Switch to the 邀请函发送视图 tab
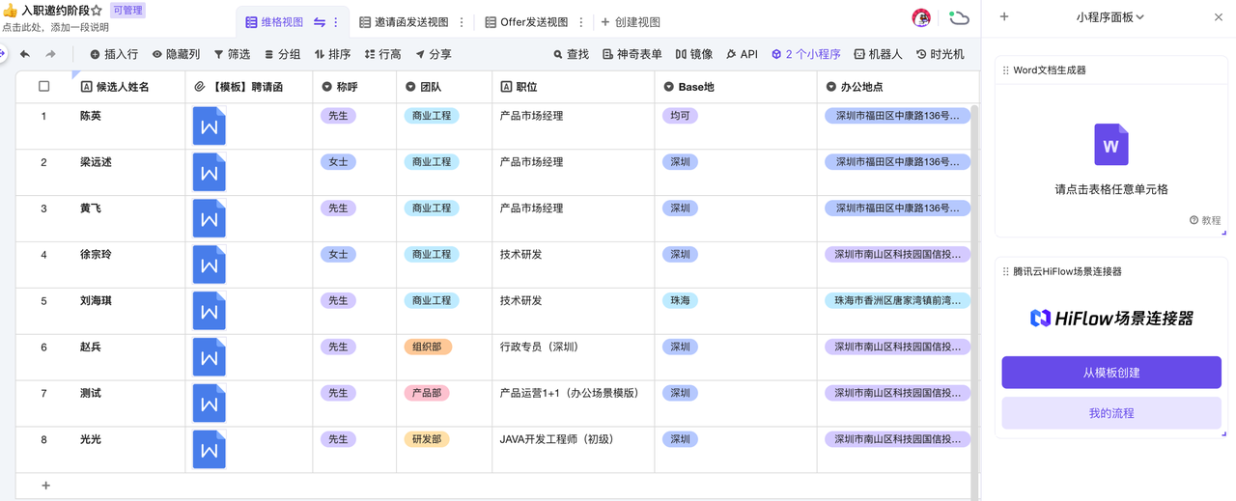 [x=404, y=22]
